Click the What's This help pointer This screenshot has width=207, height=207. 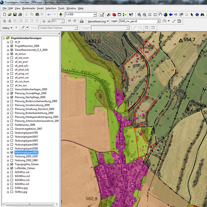click(x=131, y=14)
